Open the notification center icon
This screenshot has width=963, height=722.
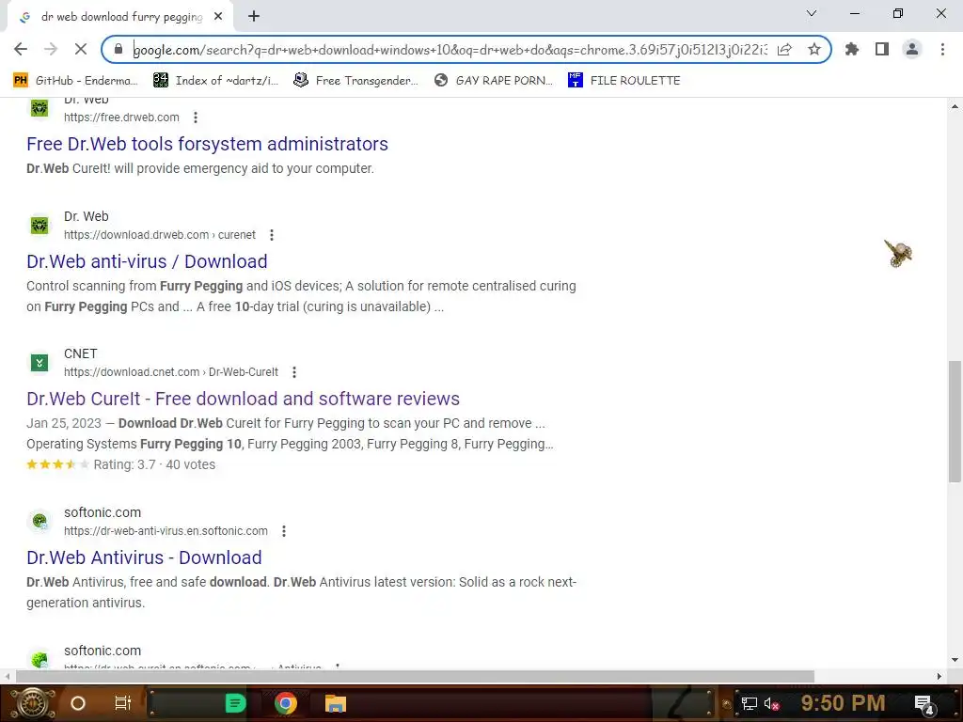(x=924, y=703)
